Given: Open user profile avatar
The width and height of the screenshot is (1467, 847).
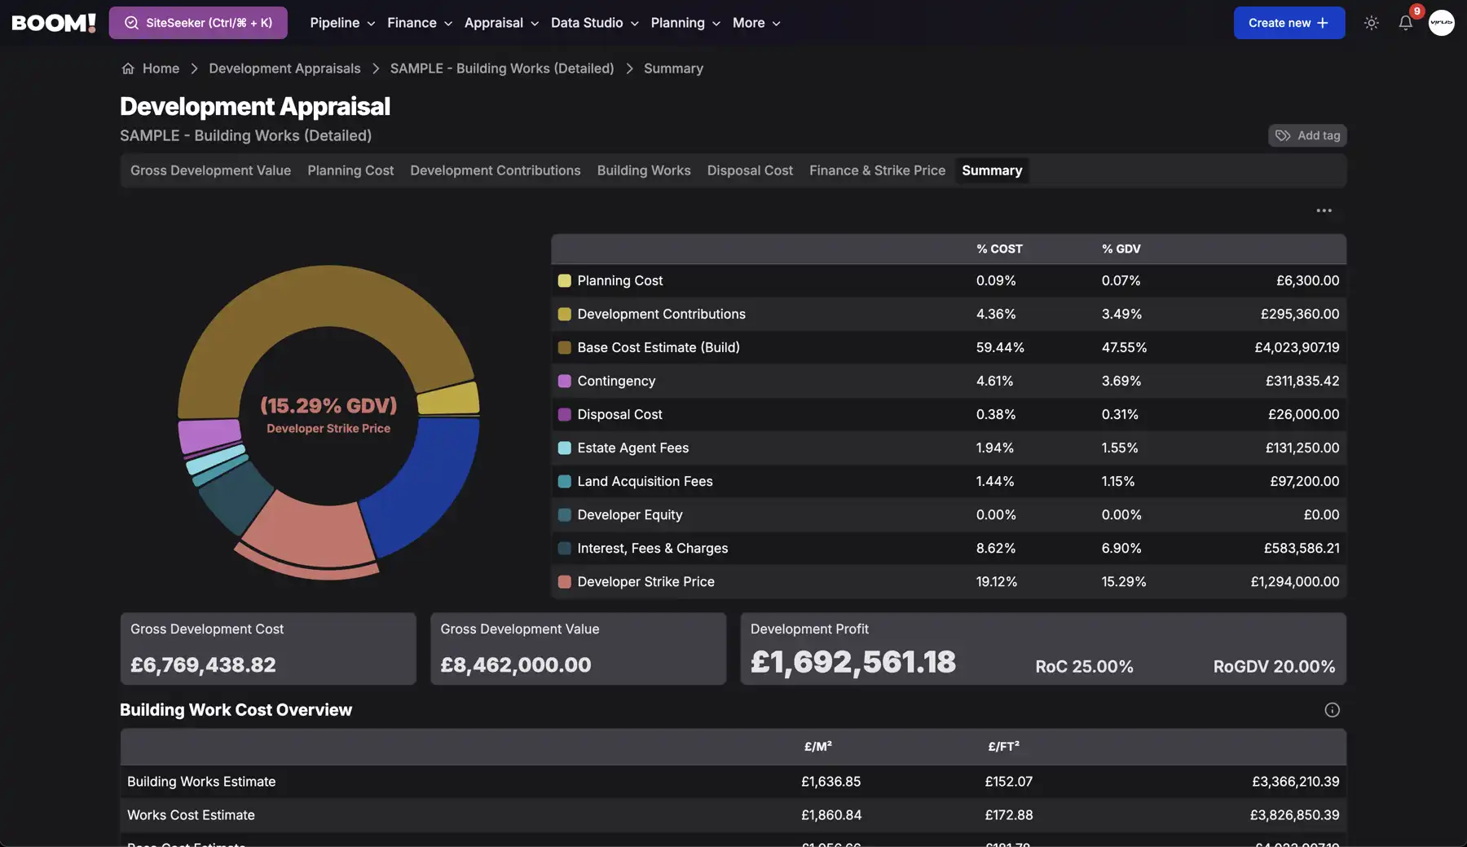Looking at the screenshot, I should [x=1442, y=23].
